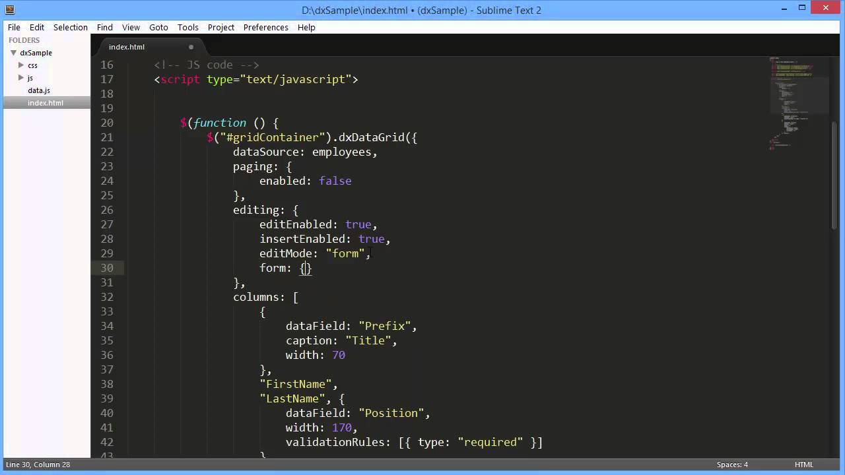Click the function keyword on line 20
The height and width of the screenshot is (475, 845).
coord(220,123)
